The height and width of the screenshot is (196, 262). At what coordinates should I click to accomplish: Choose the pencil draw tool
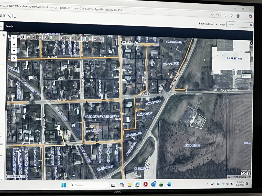[x=79, y=39]
